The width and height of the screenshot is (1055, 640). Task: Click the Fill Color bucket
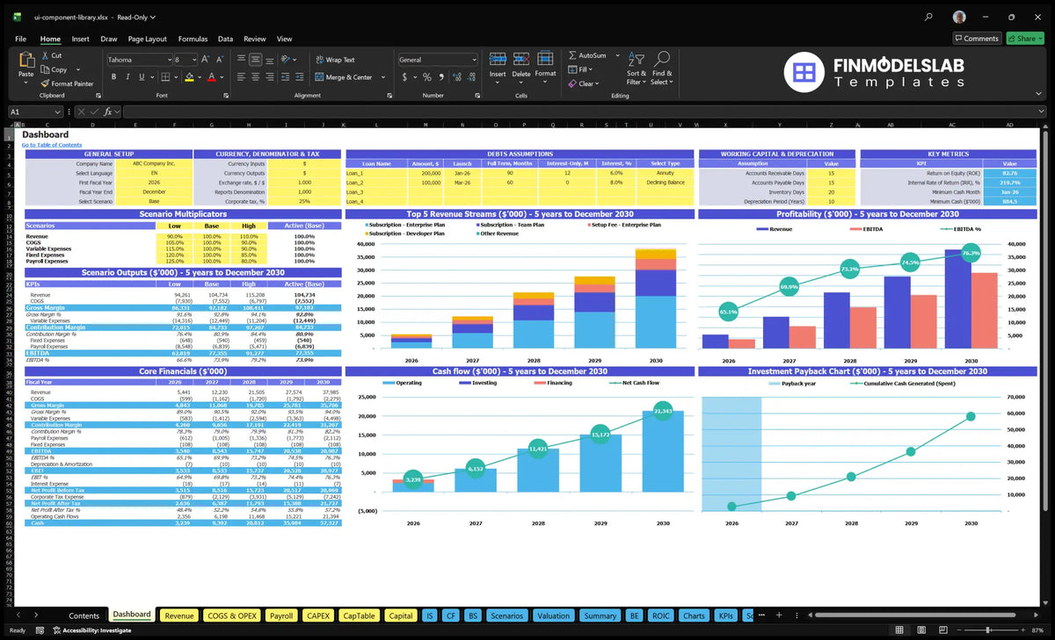(189, 77)
